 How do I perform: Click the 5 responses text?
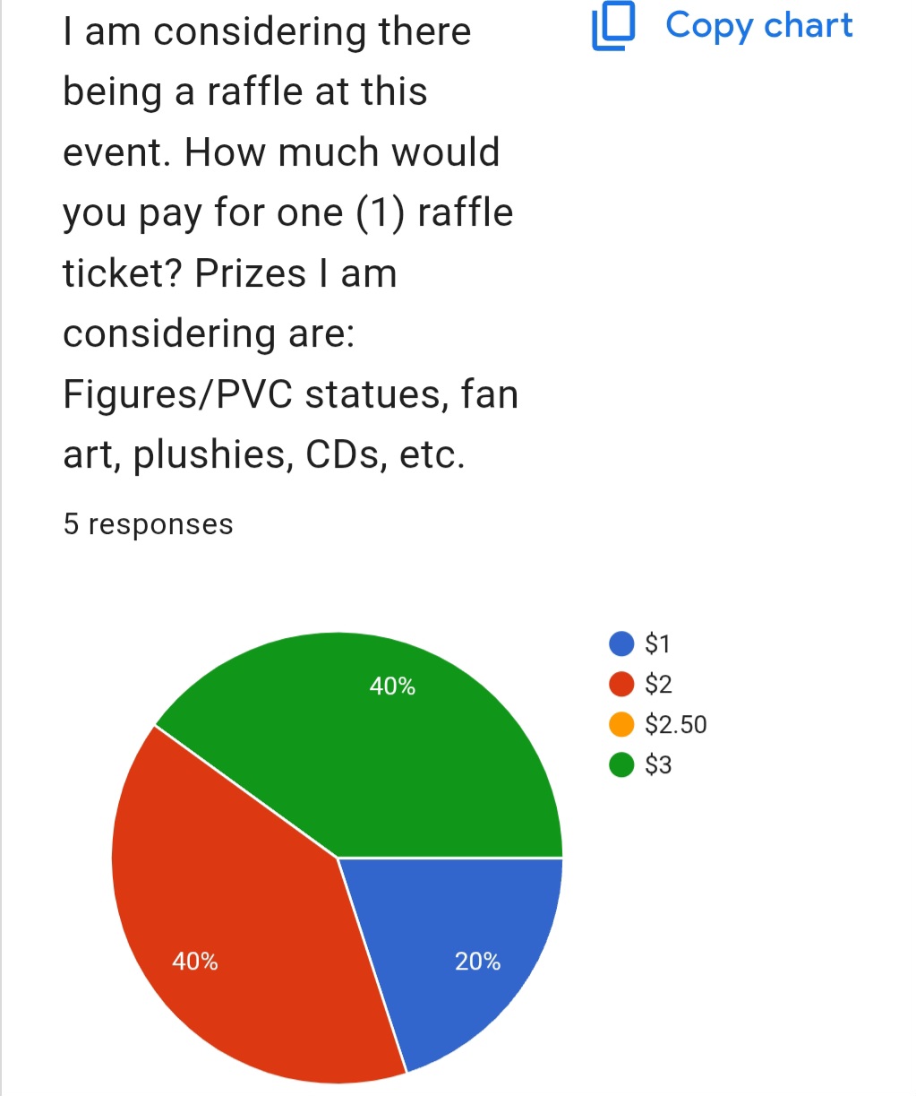click(148, 524)
